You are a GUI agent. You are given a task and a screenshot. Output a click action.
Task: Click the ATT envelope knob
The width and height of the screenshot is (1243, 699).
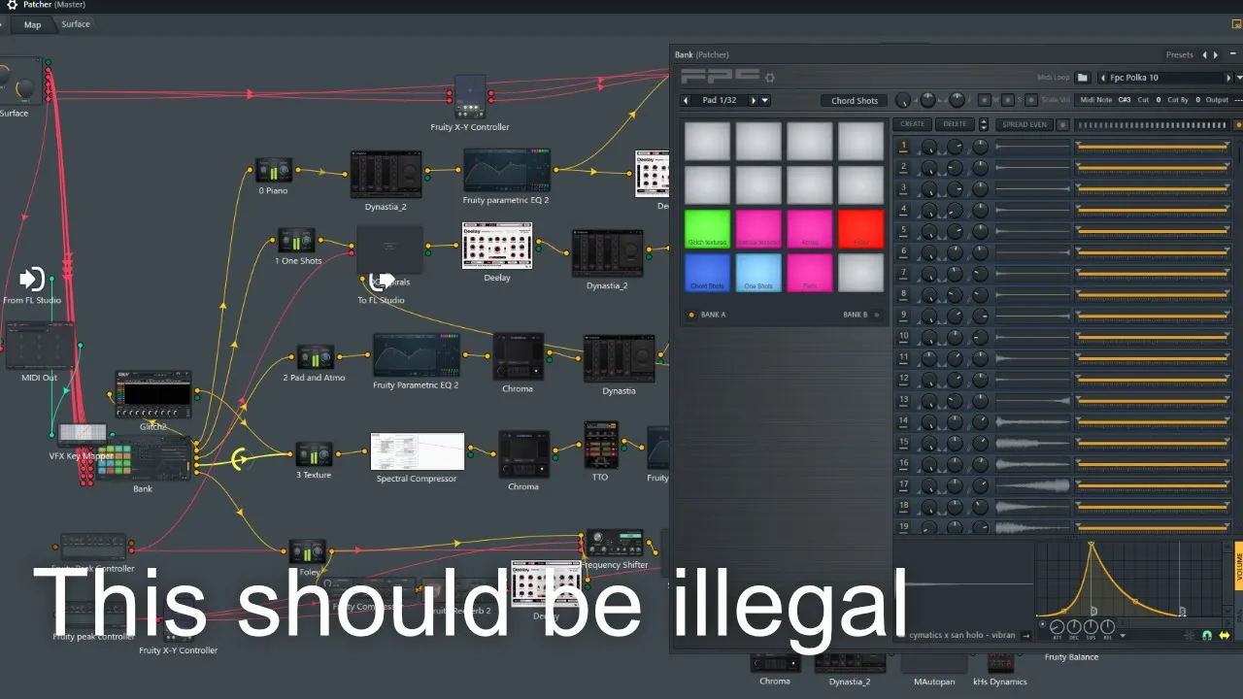click(x=1058, y=627)
